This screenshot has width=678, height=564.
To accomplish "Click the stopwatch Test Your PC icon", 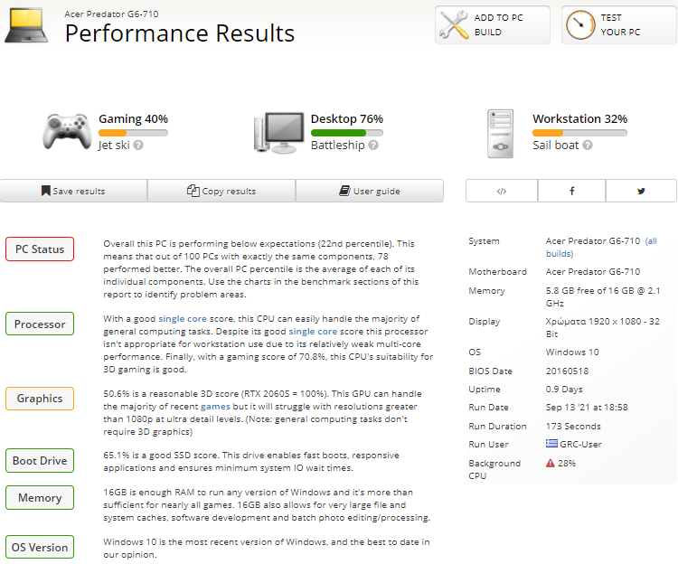I will point(580,25).
